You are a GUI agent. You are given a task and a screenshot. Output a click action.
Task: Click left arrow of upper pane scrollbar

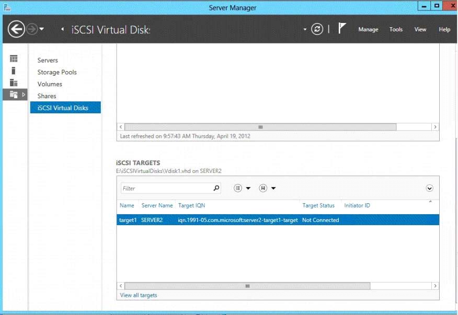tap(121, 127)
